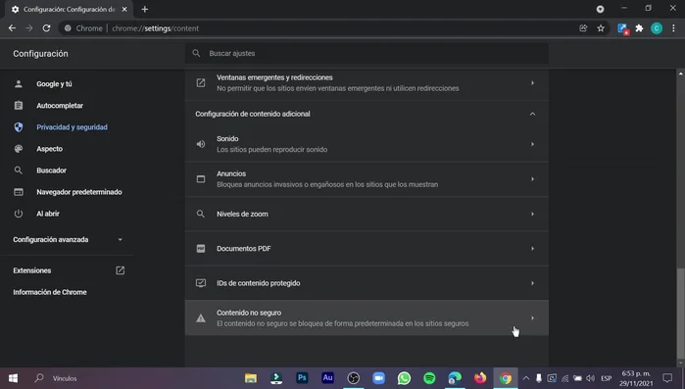Click the address bar URL chrome://settings/content

click(155, 28)
